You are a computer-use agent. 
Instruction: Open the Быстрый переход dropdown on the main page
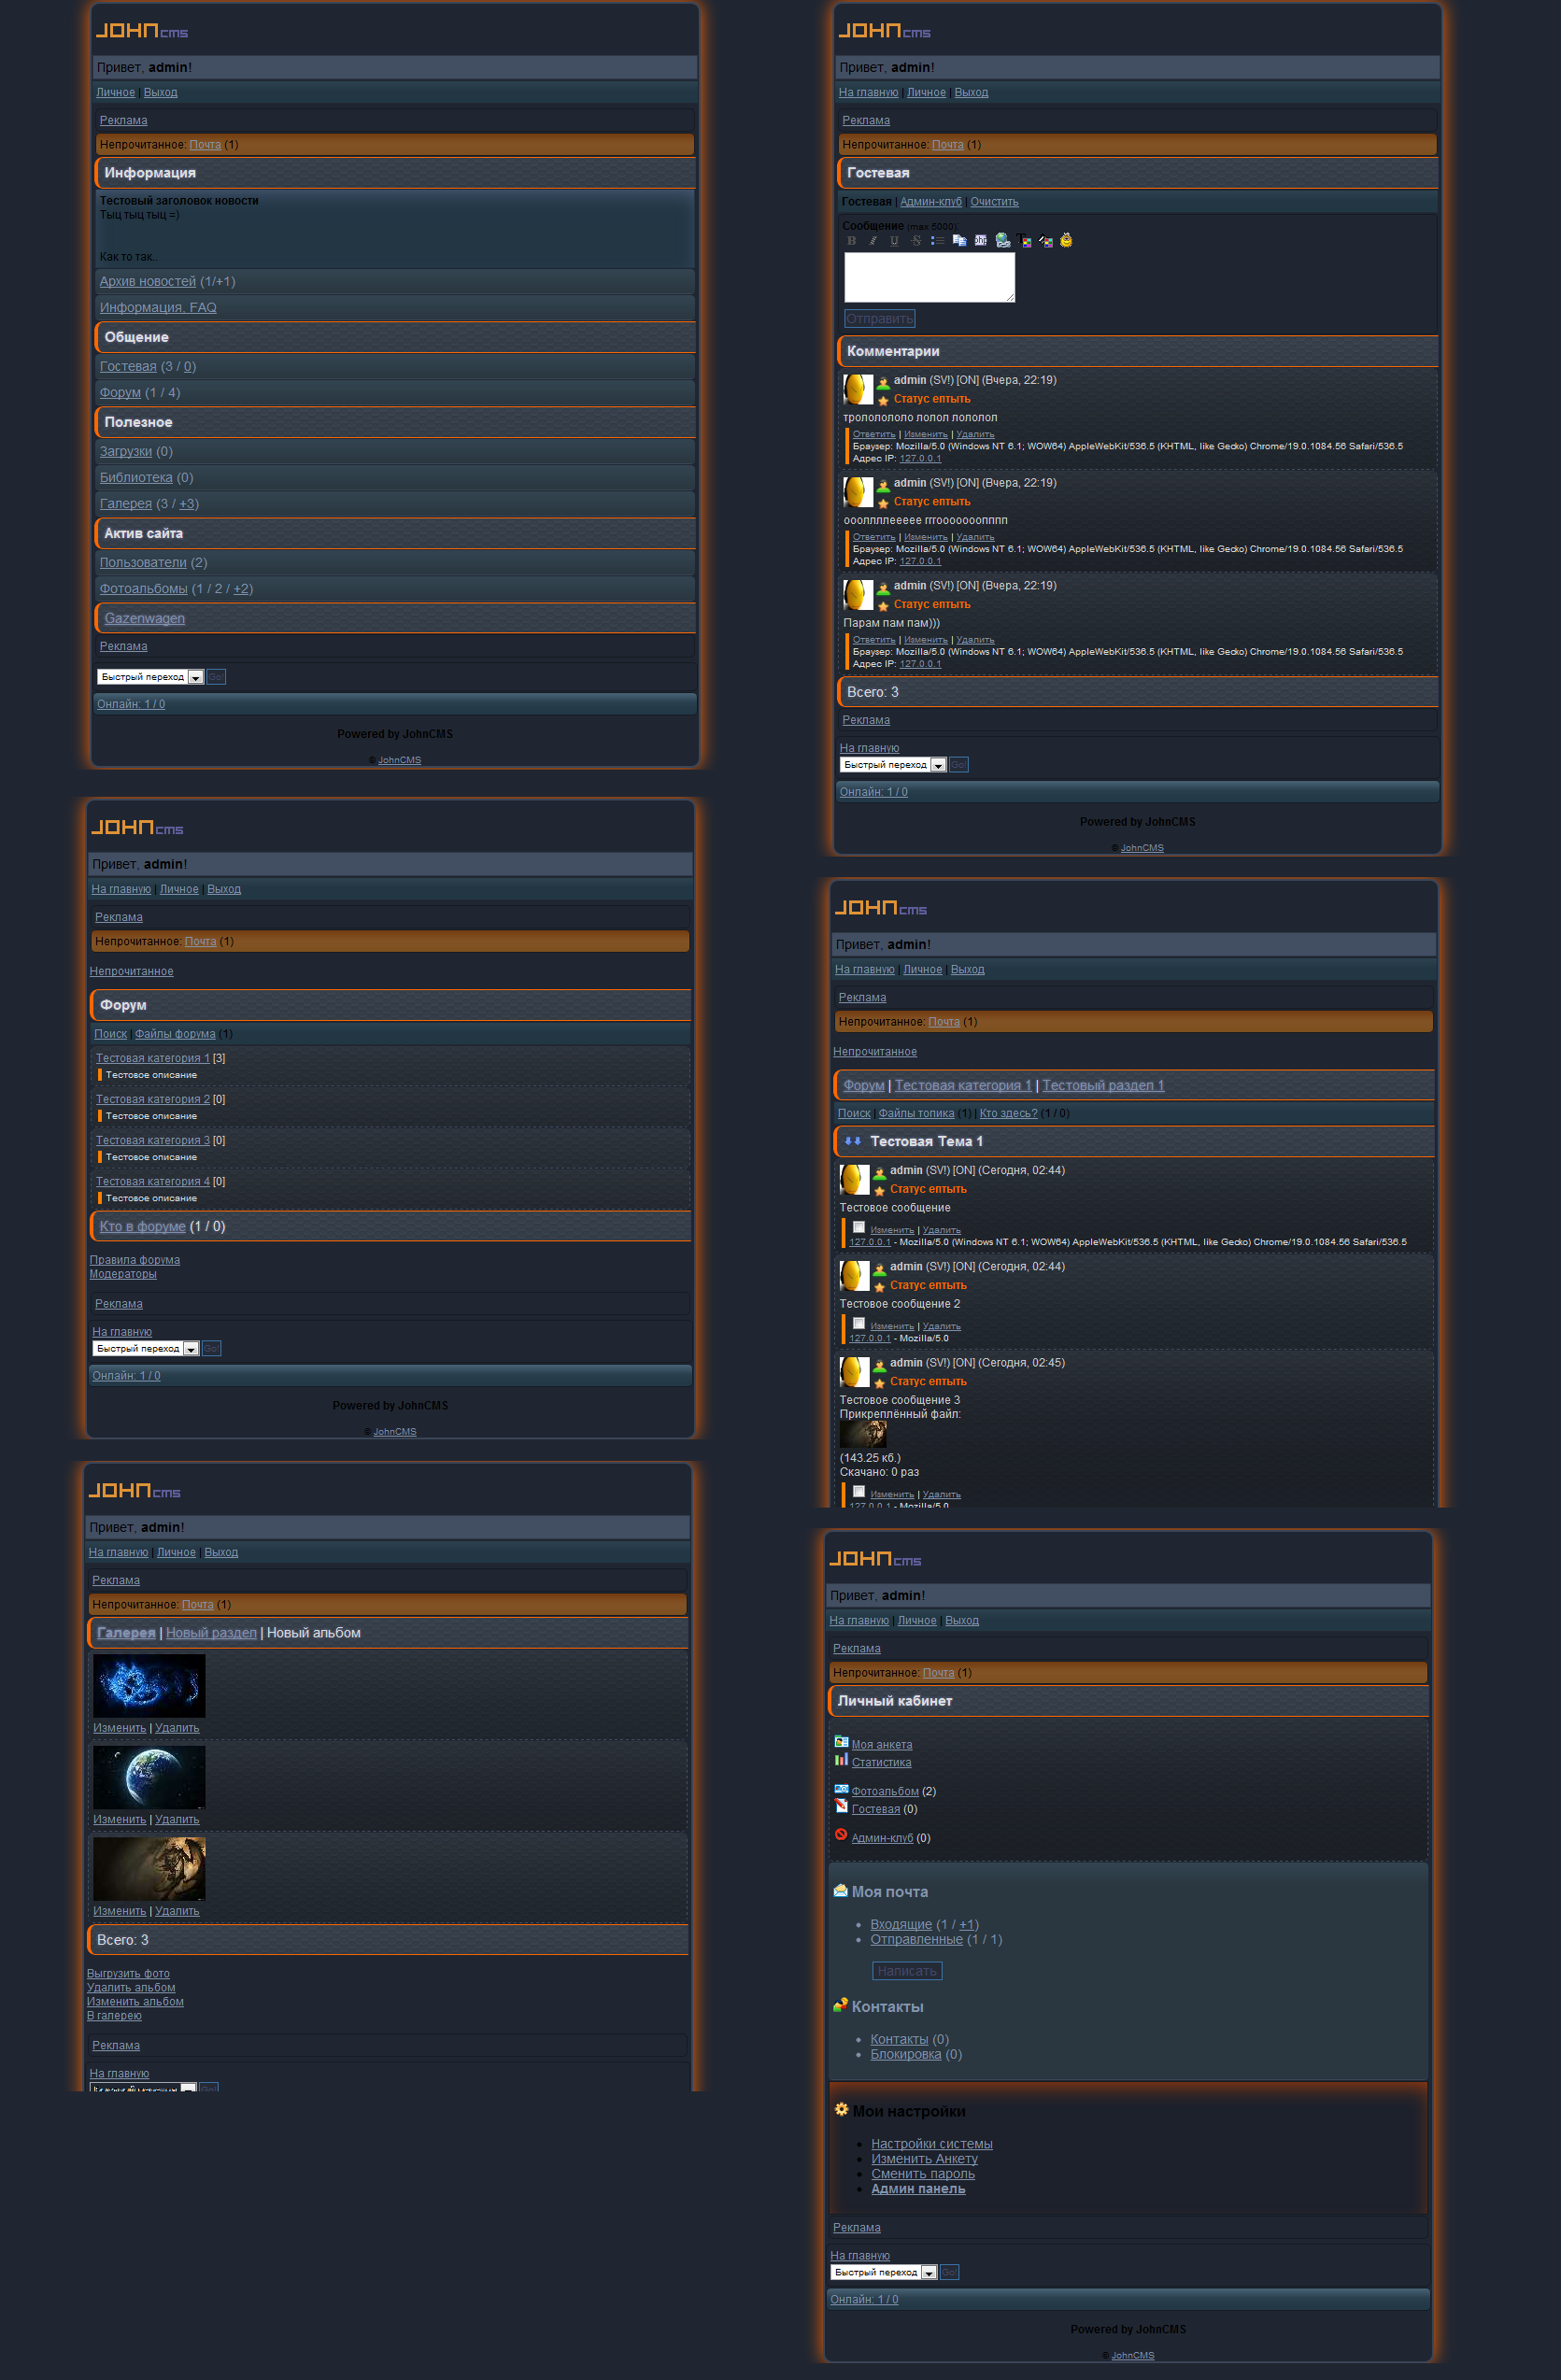click(196, 678)
